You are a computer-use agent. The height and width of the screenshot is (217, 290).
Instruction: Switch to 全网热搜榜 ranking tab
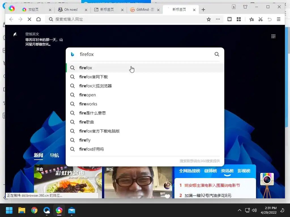tap(189, 171)
